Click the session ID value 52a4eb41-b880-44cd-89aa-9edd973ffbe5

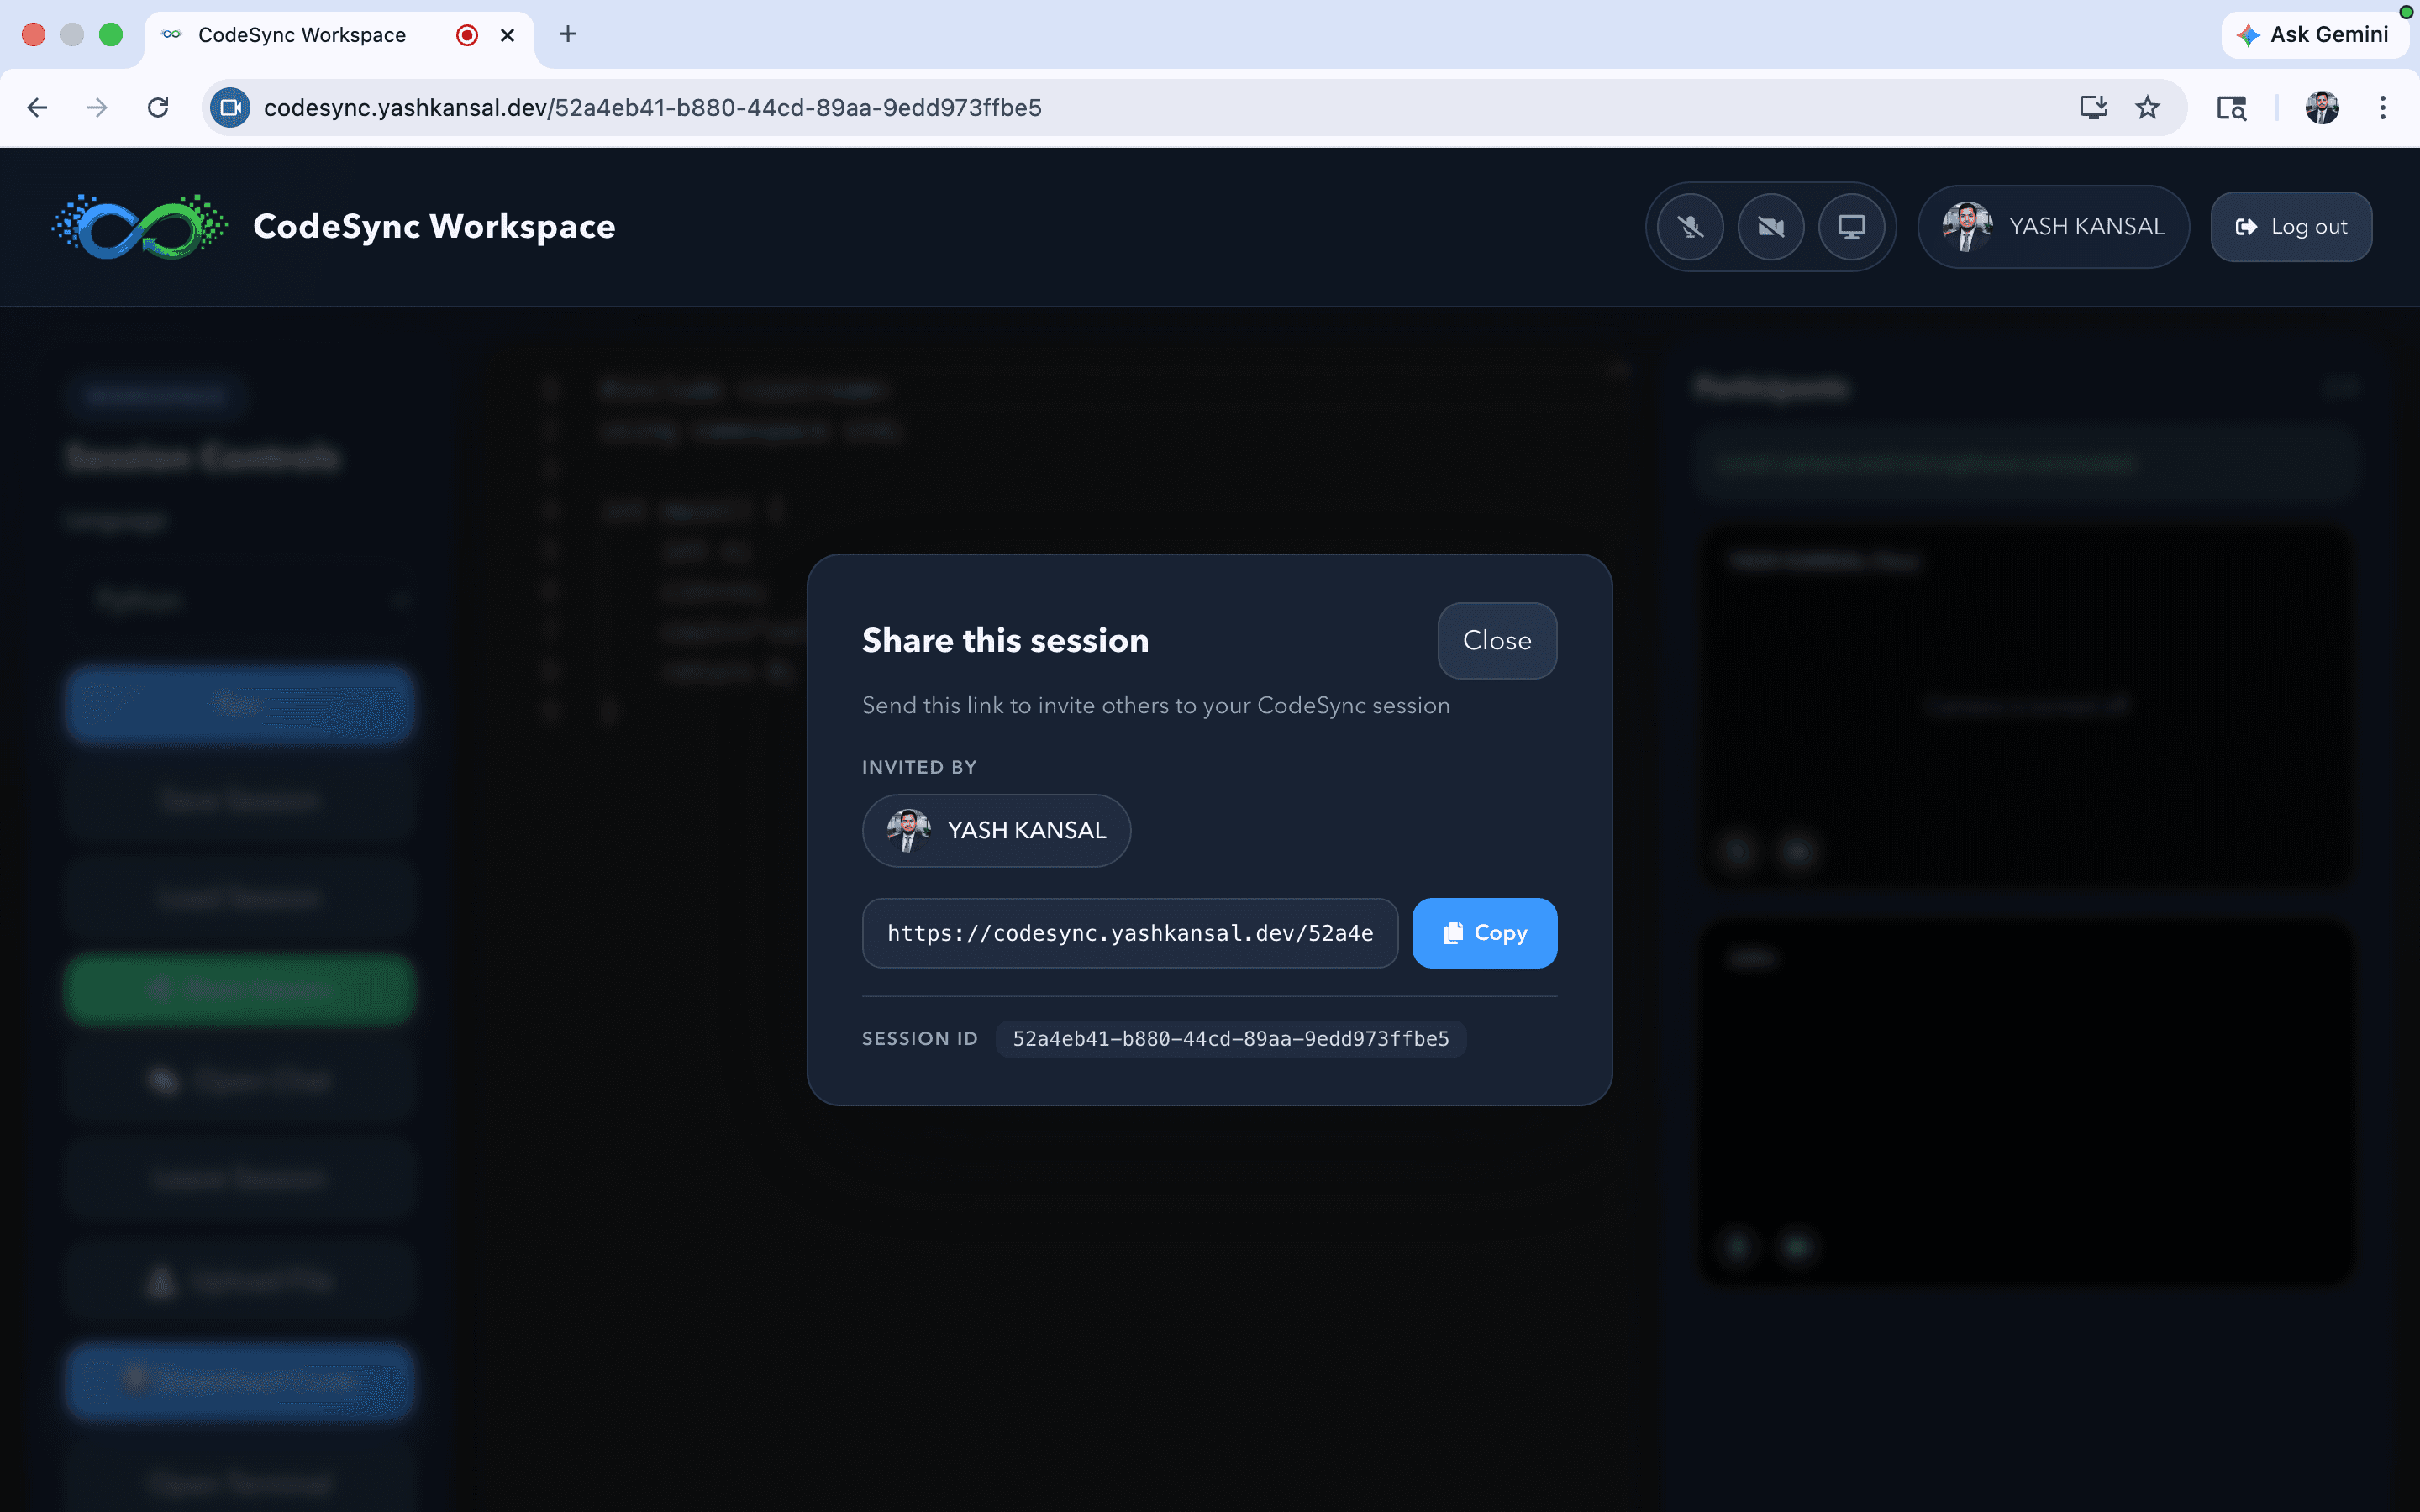pyautogui.click(x=1230, y=1039)
